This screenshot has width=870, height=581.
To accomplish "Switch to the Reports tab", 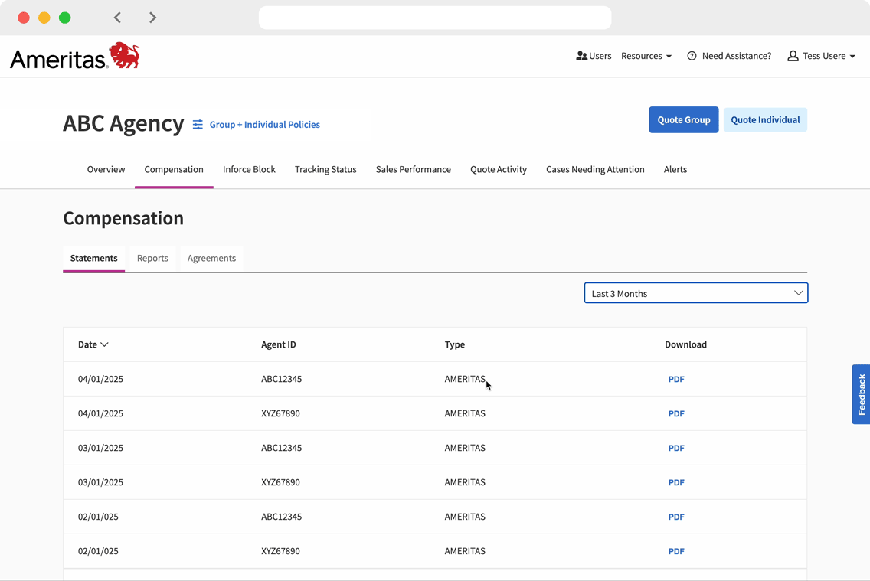I will 152,258.
